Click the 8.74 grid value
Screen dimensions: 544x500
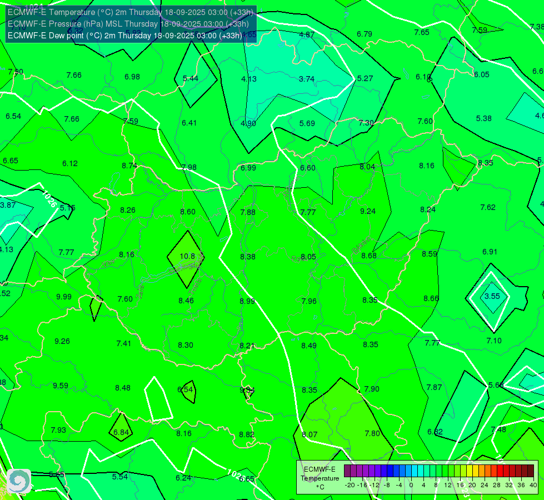(129, 166)
